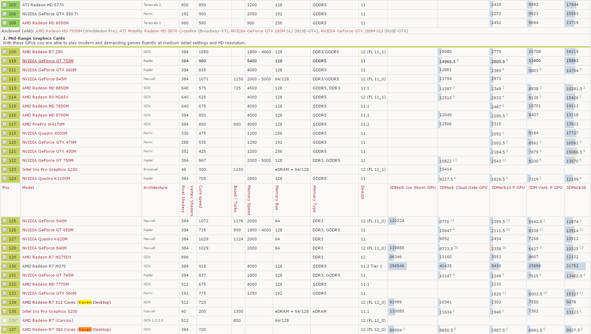This screenshot has width=591, height=334.
Task: Open NVIDIA GeForce GTX 560M page
Action: coord(49,293)
